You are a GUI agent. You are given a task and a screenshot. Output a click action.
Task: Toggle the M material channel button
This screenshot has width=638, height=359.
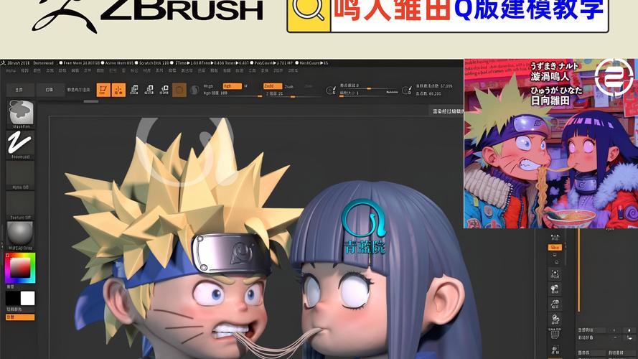pyautogui.click(x=245, y=86)
